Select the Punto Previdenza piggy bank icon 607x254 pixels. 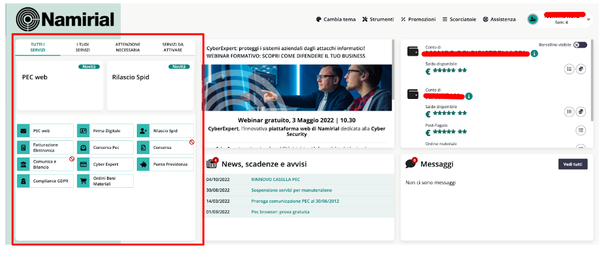pos(144,164)
